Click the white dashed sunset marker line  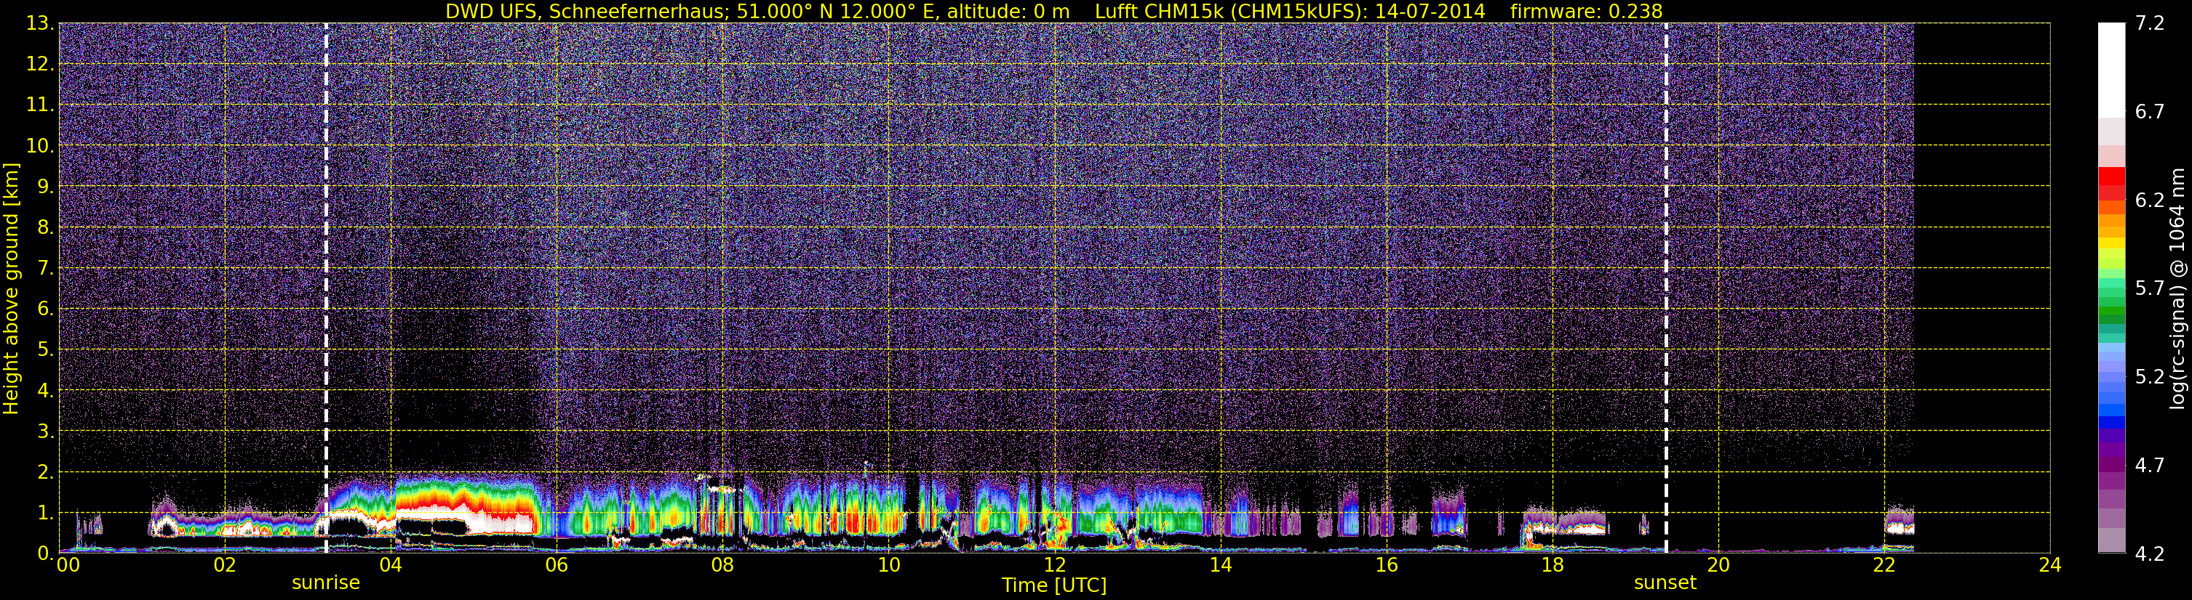[x=1665, y=288]
